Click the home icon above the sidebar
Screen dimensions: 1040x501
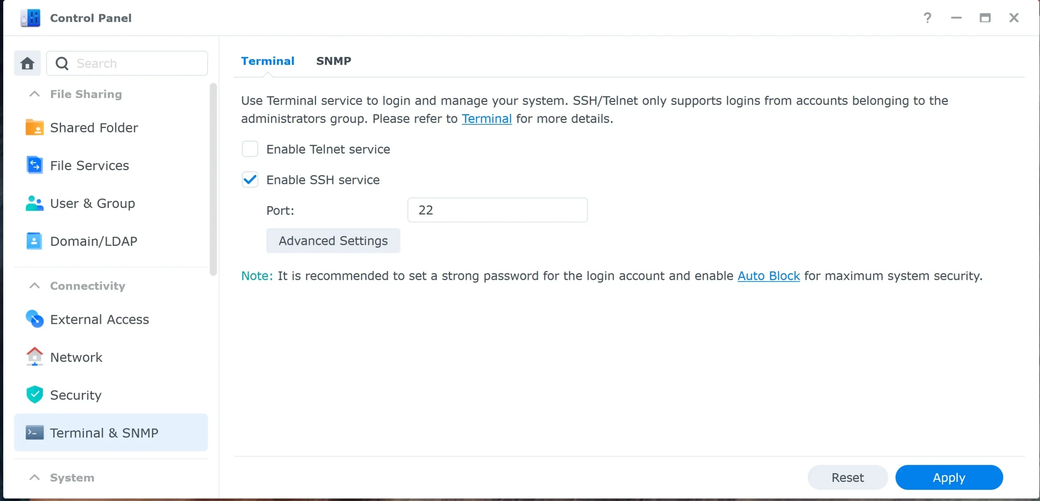pyautogui.click(x=27, y=63)
